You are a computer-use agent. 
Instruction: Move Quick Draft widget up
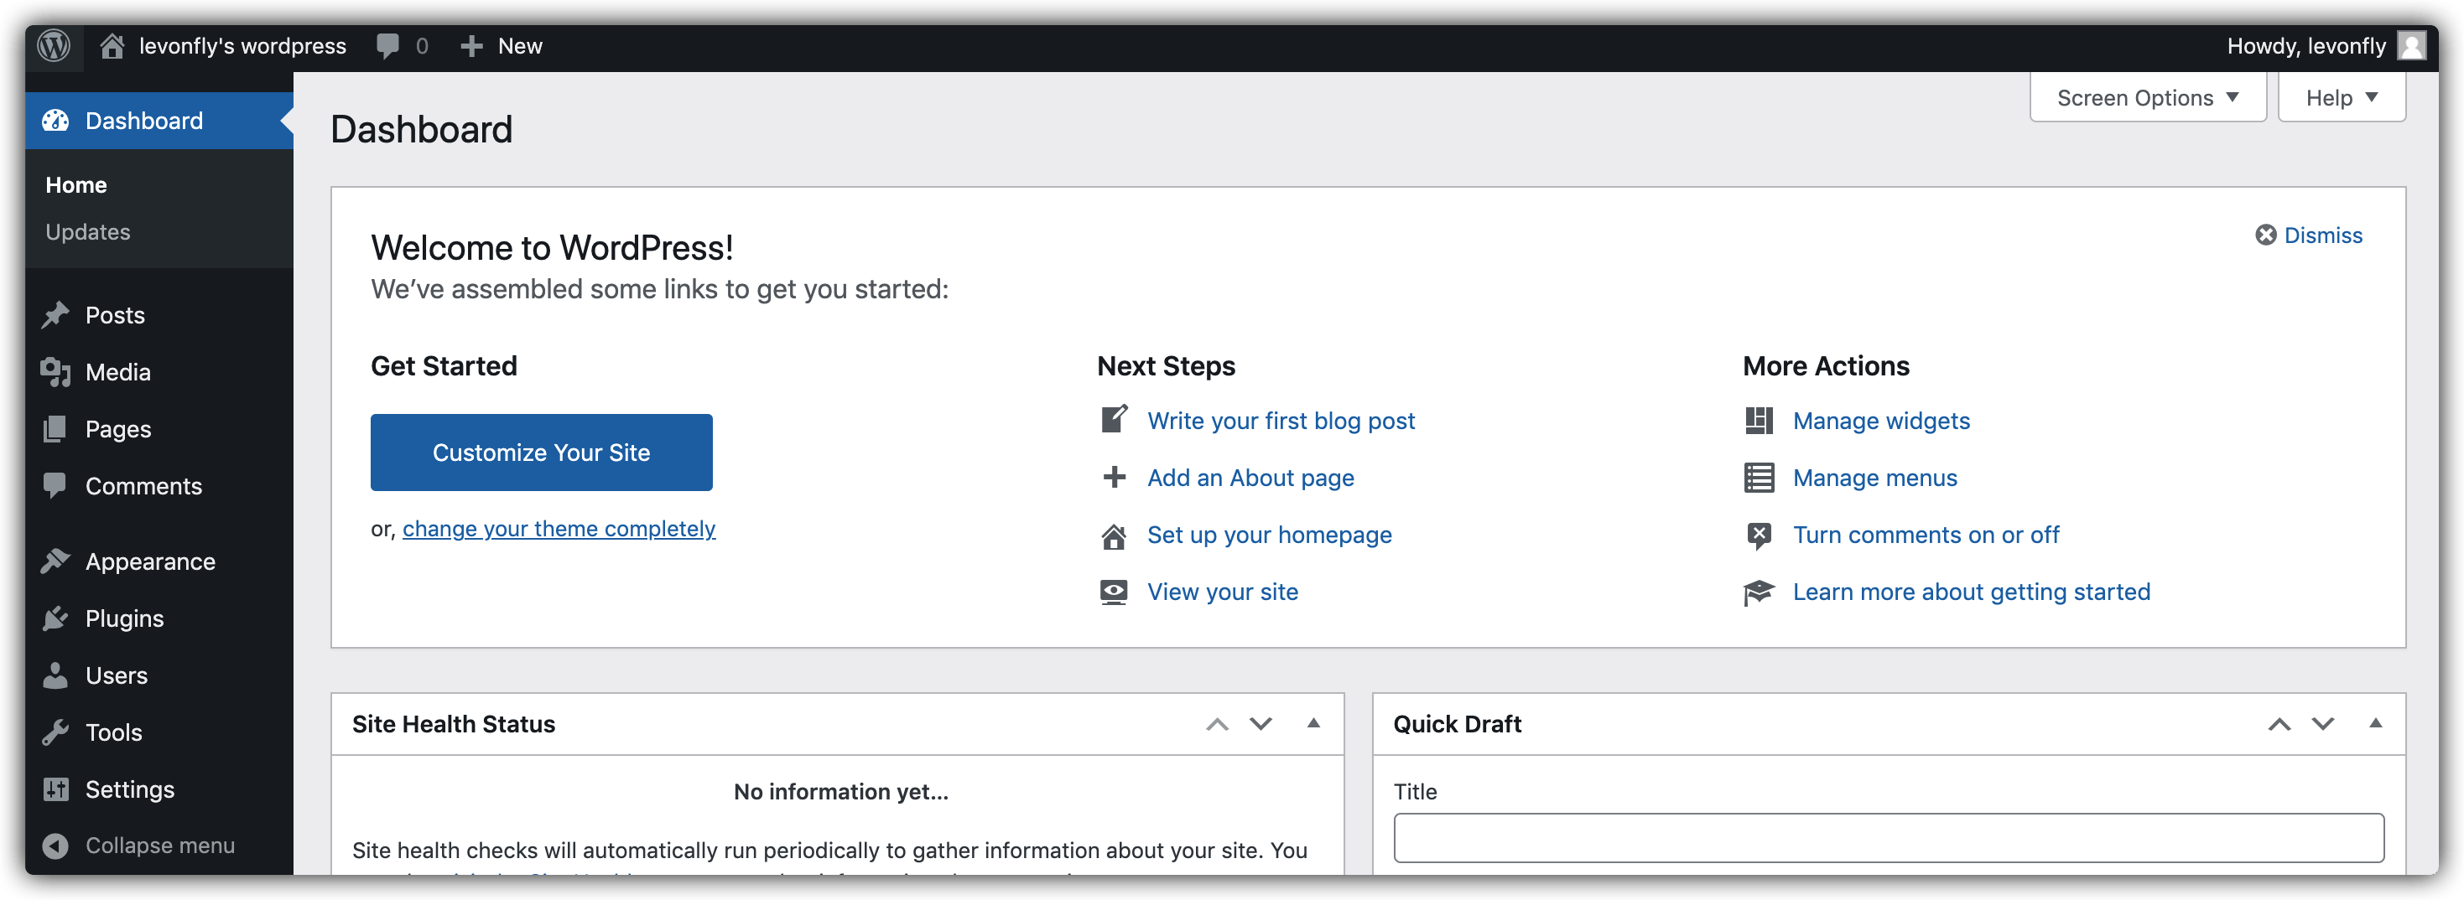point(2279,724)
